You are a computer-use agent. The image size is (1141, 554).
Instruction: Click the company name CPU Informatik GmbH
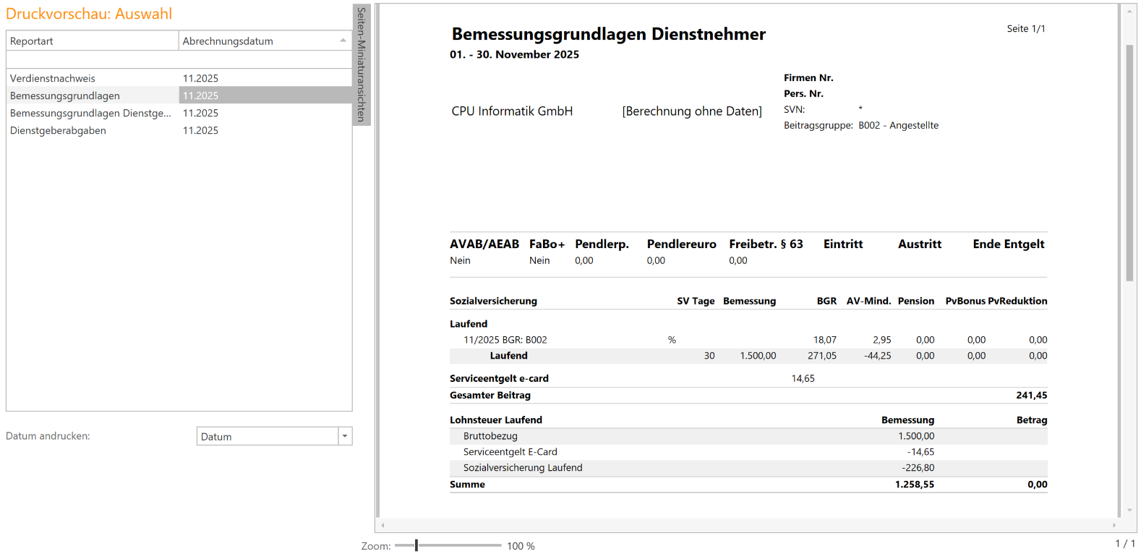(512, 111)
